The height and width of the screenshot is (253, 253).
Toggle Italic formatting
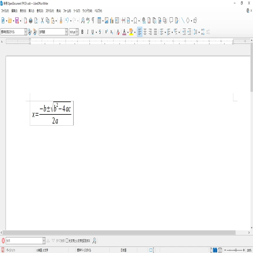(x=88, y=32)
